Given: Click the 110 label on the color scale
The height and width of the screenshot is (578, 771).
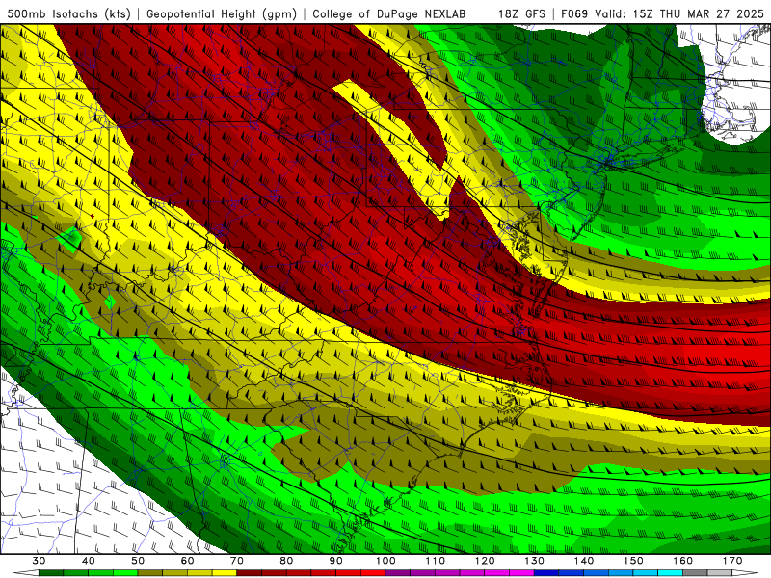Looking at the screenshot, I should (x=436, y=561).
